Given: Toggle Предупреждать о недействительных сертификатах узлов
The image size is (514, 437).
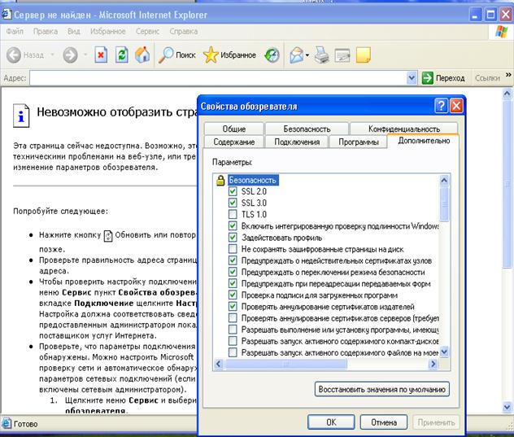Looking at the screenshot, I should click(233, 260).
